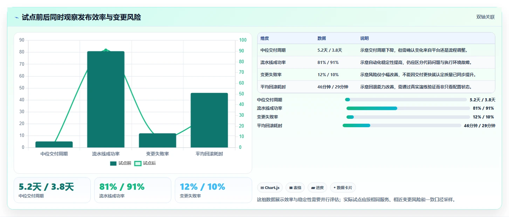
Task: Click the lightning icon beside the title
Action: pos(17,17)
